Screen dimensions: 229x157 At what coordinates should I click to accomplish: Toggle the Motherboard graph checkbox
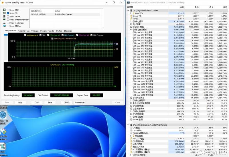25,35
